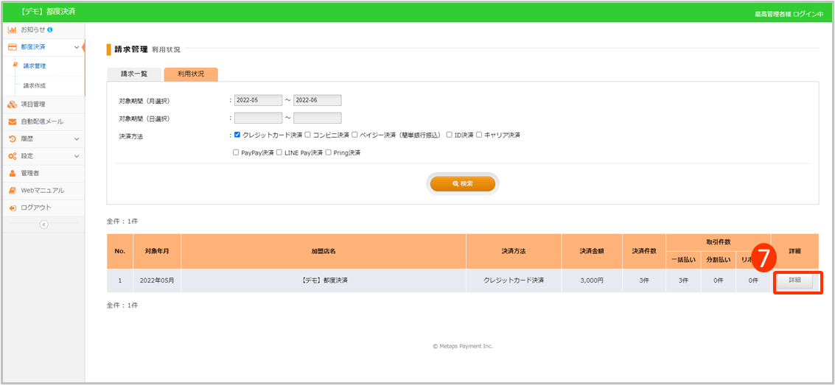Collapse sidebar with the double-arrow icon
Screen dimensions: 835x385
[43, 224]
